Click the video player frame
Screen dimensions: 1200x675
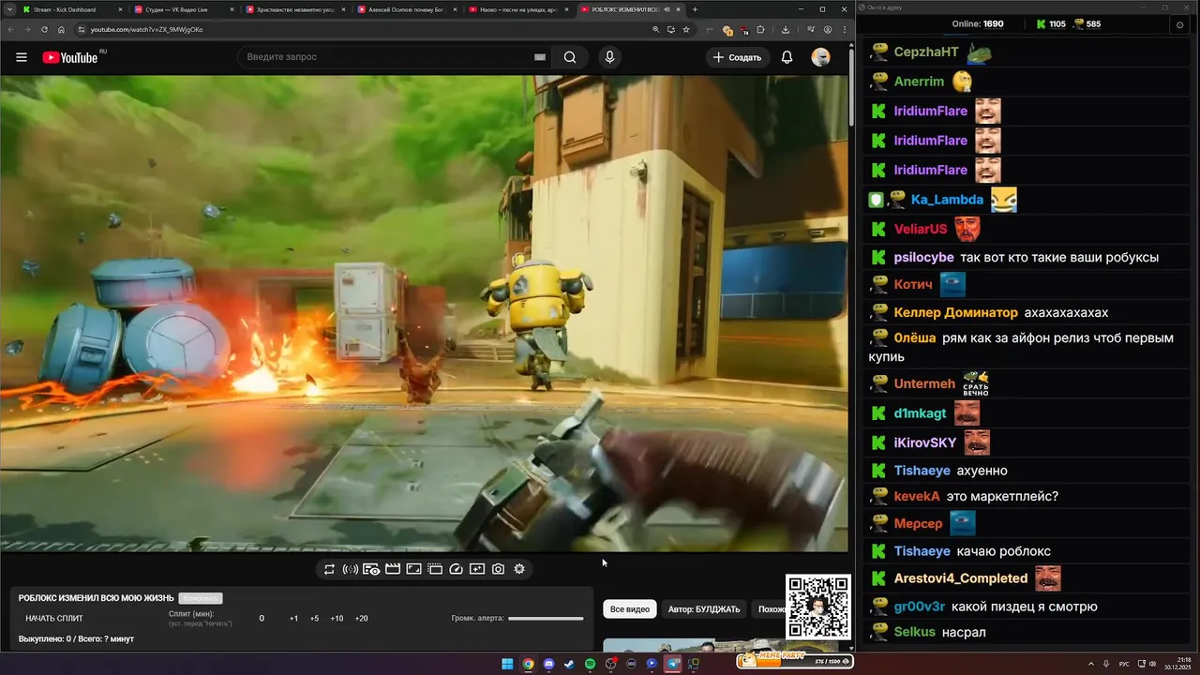point(424,313)
